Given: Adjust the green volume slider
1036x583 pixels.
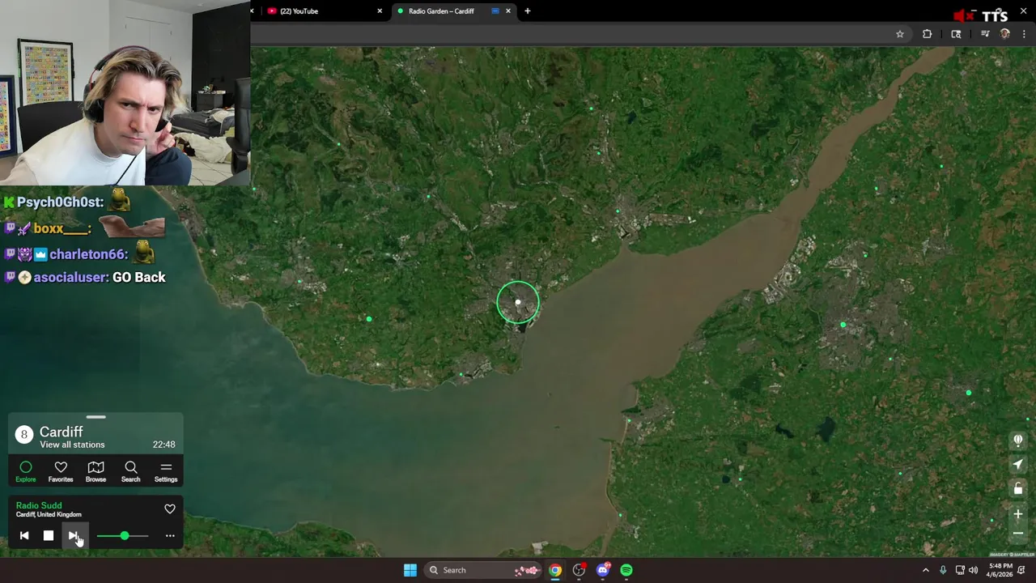Looking at the screenshot, I should click(123, 536).
